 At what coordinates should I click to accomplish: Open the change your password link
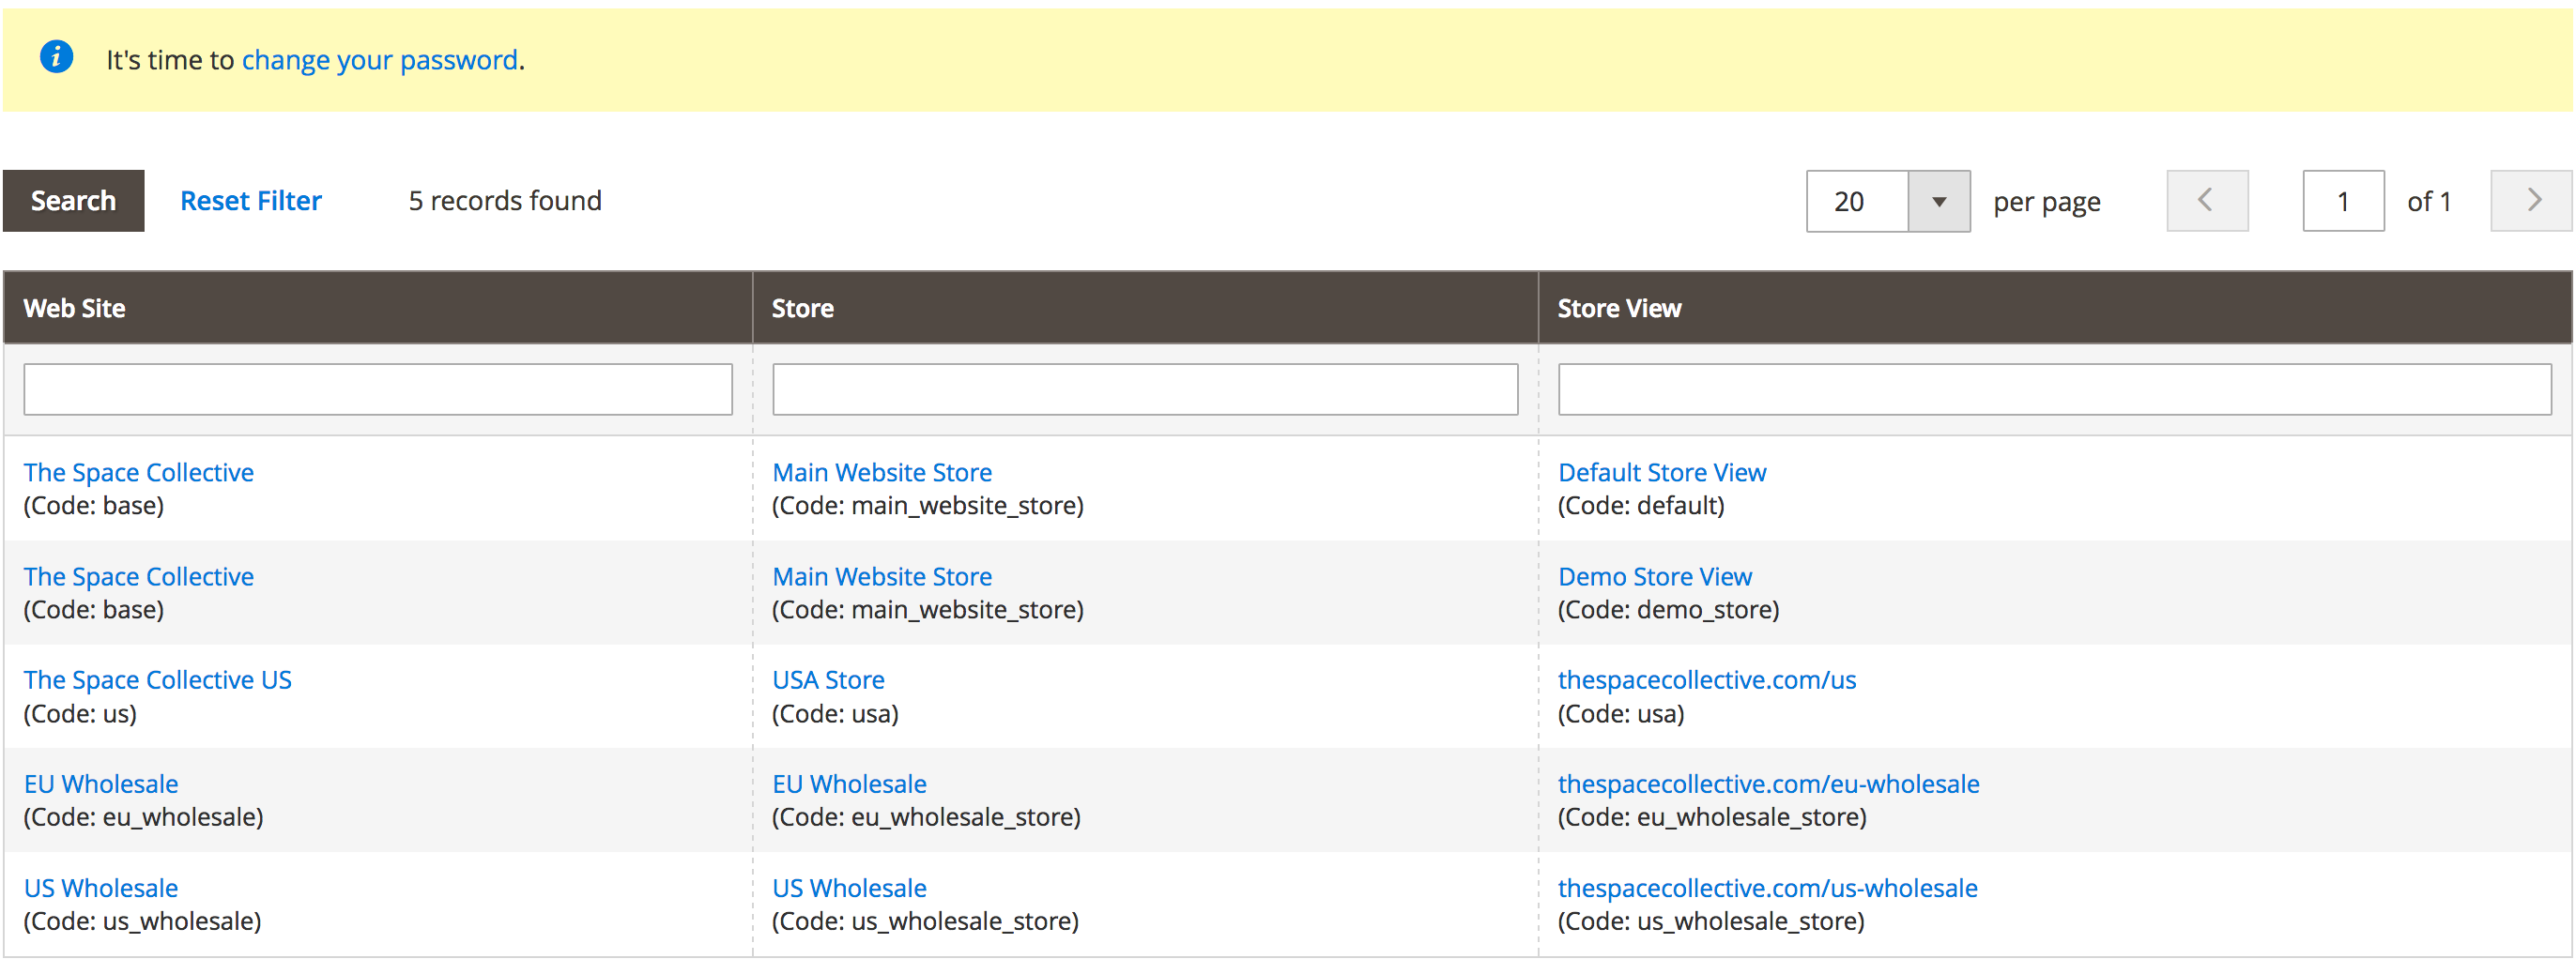pos(378,60)
